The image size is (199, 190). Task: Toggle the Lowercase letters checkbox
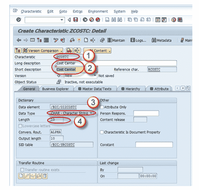[20, 126]
